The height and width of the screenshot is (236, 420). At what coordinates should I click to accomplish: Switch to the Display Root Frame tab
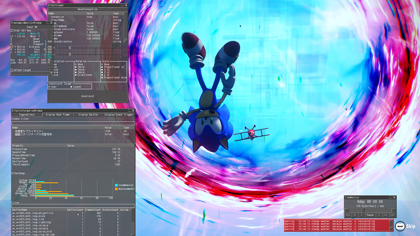tap(58, 114)
